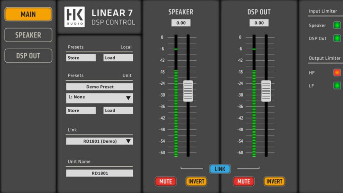Click the Output Limiter LF green indicator
Image resolution: width=343 pixels, height=193 pixels.
(337, 85)
